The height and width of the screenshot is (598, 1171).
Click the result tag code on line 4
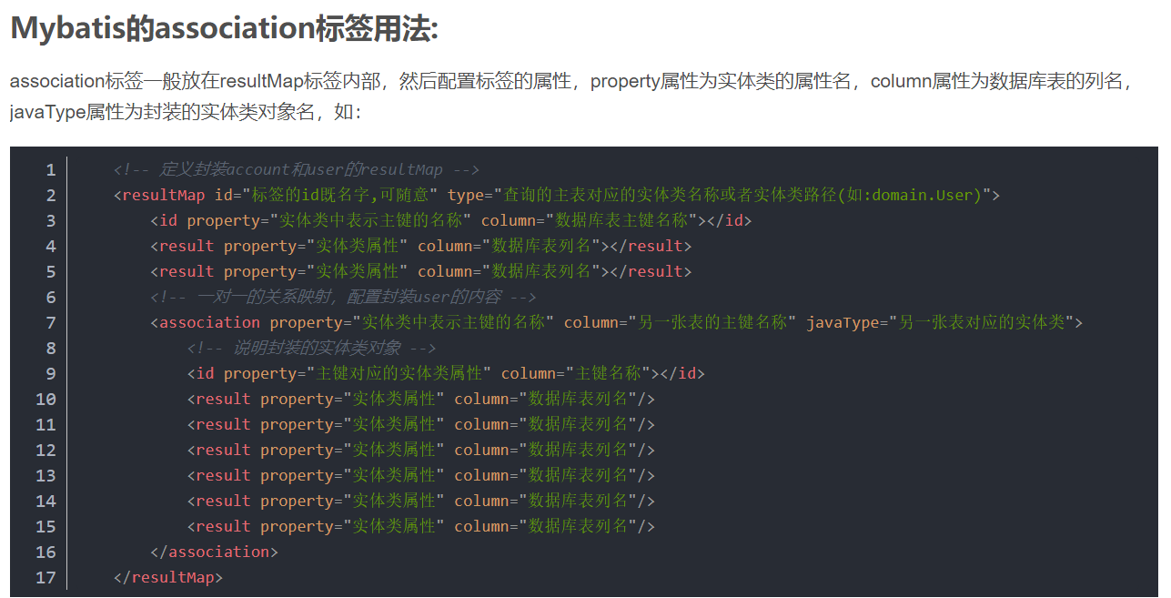point(421,246)
